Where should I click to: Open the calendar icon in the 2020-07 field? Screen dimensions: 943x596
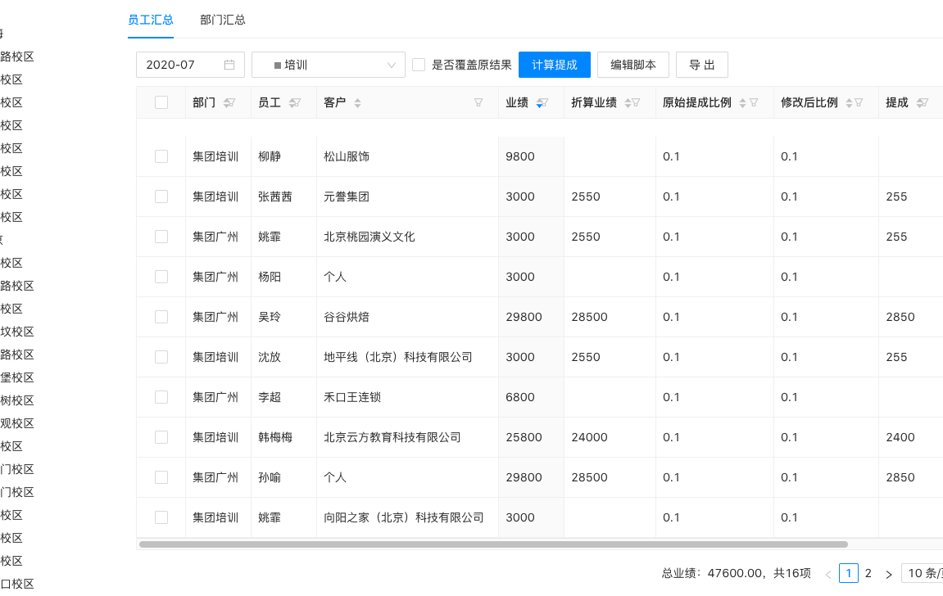tap(229, 65)
